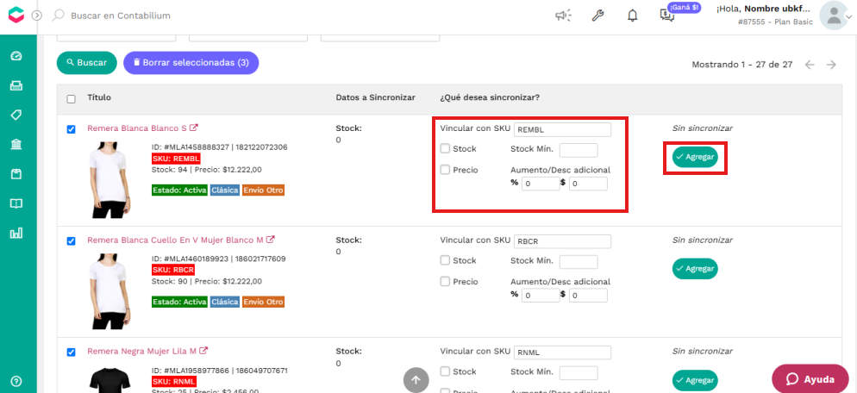Click the gray scroll-to-top arrow button
The image size is (857, 393).
click(416, 380)
